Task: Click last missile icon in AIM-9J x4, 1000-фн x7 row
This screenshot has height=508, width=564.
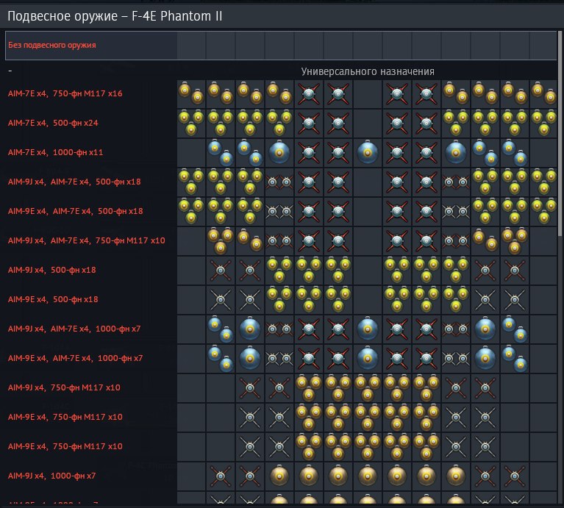Action: [514, 476]
